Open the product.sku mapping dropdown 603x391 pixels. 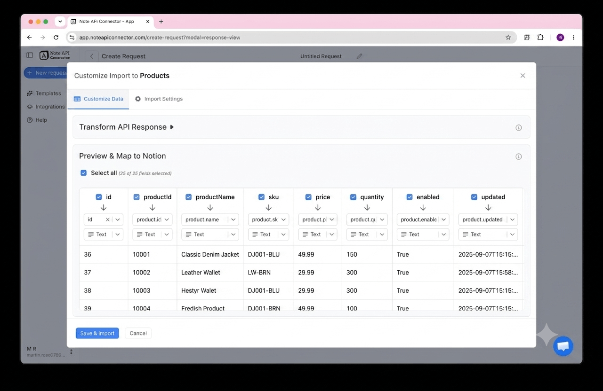pos(268,219)
